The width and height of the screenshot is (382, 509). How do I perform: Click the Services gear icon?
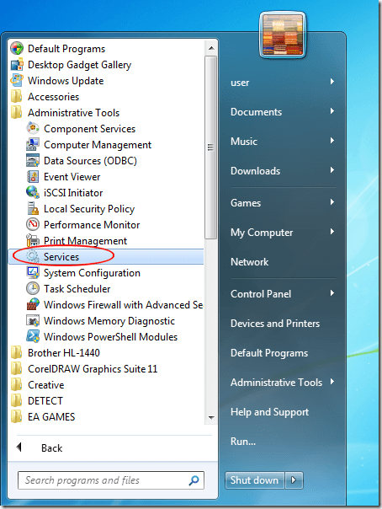point(33,256)
